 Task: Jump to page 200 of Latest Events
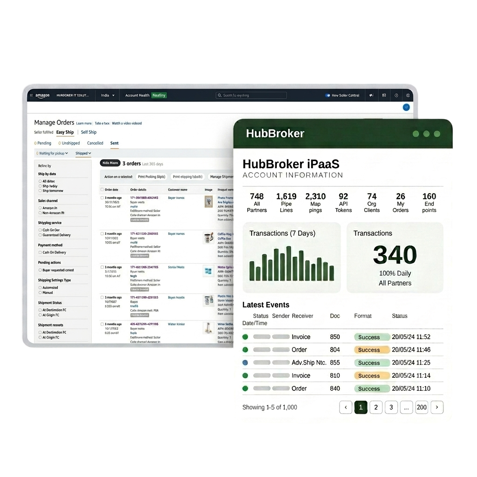422,407
